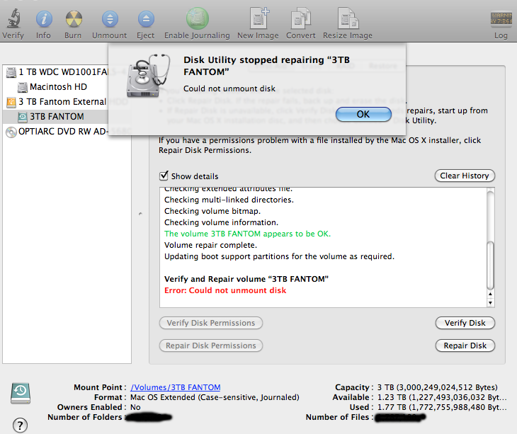Open the Log viewer icon
Image resolution: width=517 pixels, height=434 pixels.
[x=501, y=18]
